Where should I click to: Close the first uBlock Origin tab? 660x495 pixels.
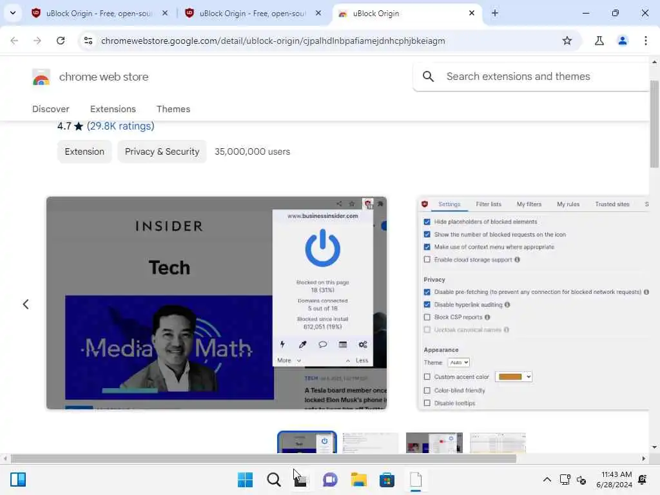click(165, 13)
